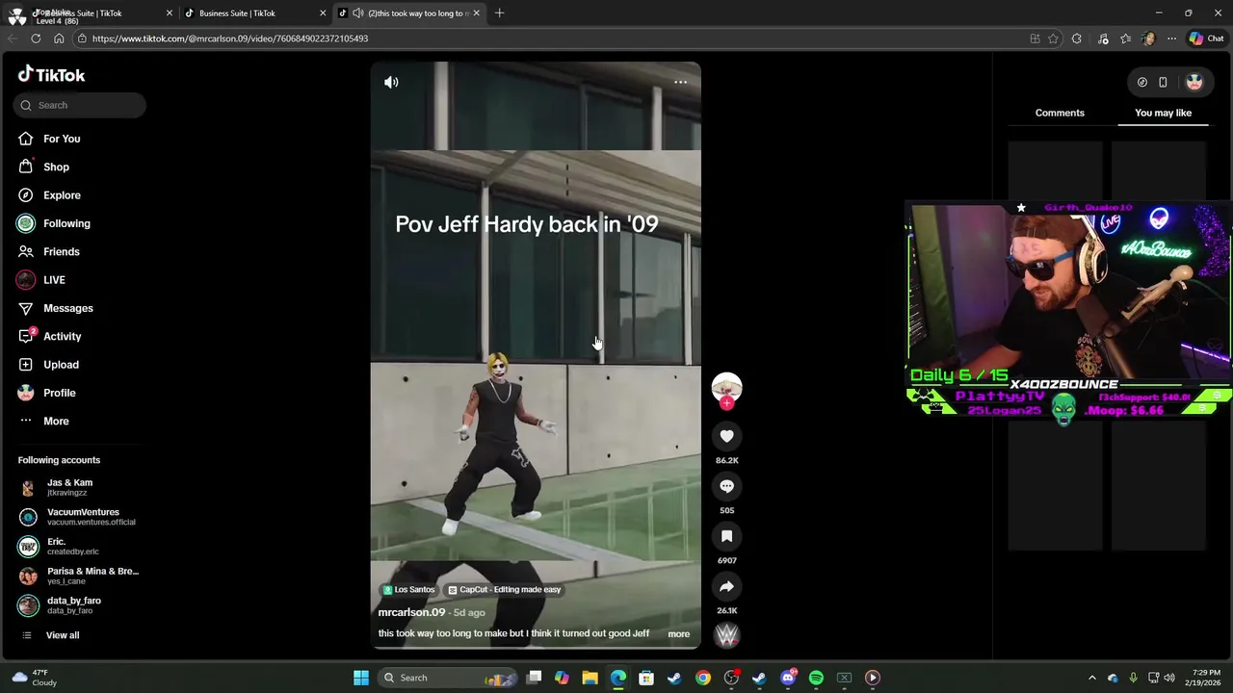The height and width of the screenshot is (693, 1233).
Task: Open the creator's avatar beside the video
Action: [726, 387]
